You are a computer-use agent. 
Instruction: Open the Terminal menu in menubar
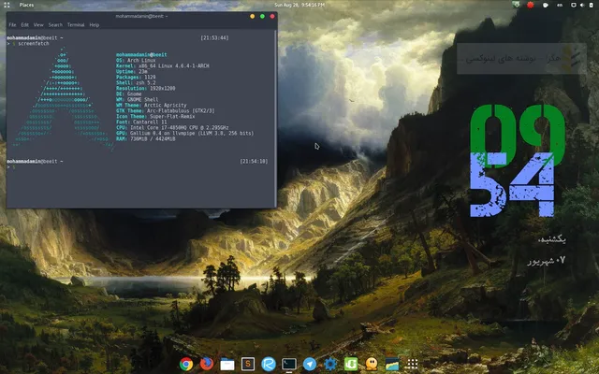click(76, 25)
